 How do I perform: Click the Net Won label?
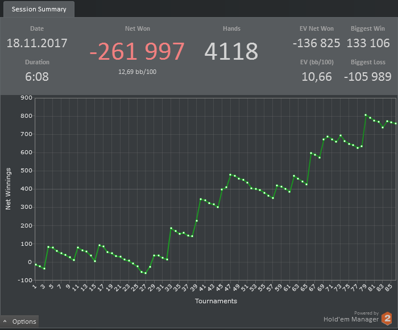pos(138,28)
